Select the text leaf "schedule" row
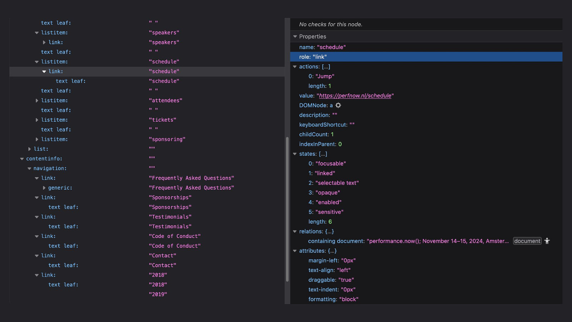572x322 pixels. pyautogui.click(x=147, y=81)
